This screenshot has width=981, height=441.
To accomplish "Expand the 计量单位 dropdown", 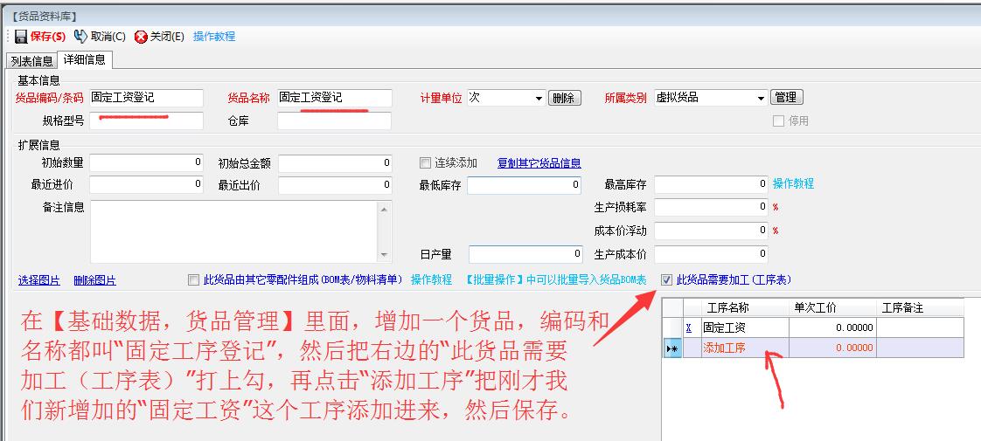I will click(x=539, y=99).
